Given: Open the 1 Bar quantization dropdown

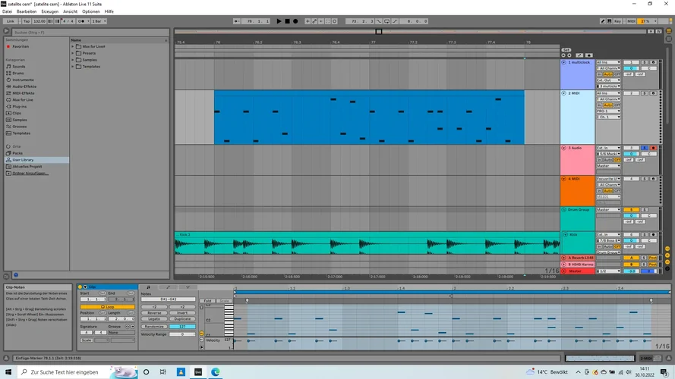Looking at the screenshot, I should click(99, 21).
